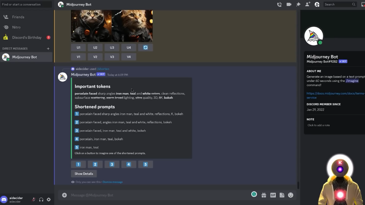Click the V2 variation button
Image resolution: width=365 pixels, height=205 pixels.
pos(95,57)
